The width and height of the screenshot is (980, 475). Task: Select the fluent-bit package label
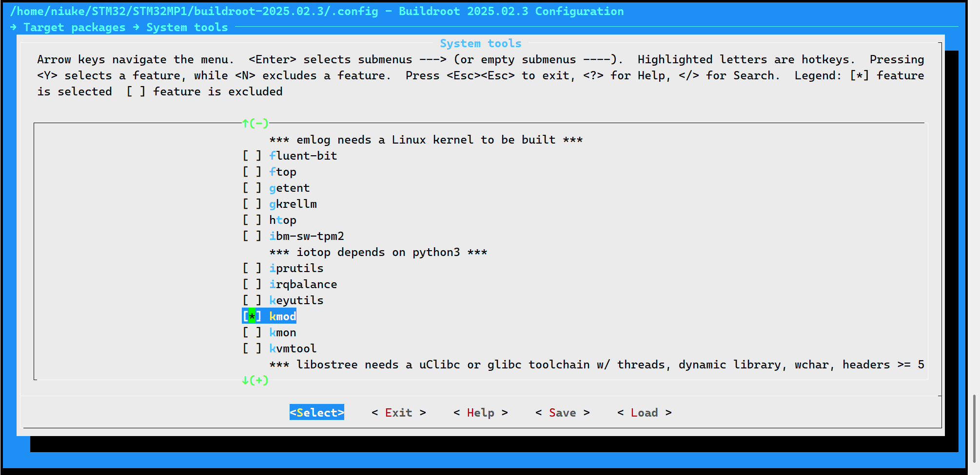tap(303, 156)
